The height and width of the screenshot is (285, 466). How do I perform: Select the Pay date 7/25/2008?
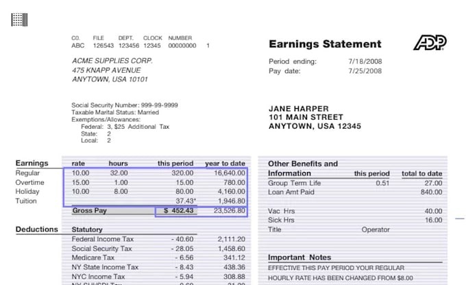click(x=363, y=71)
